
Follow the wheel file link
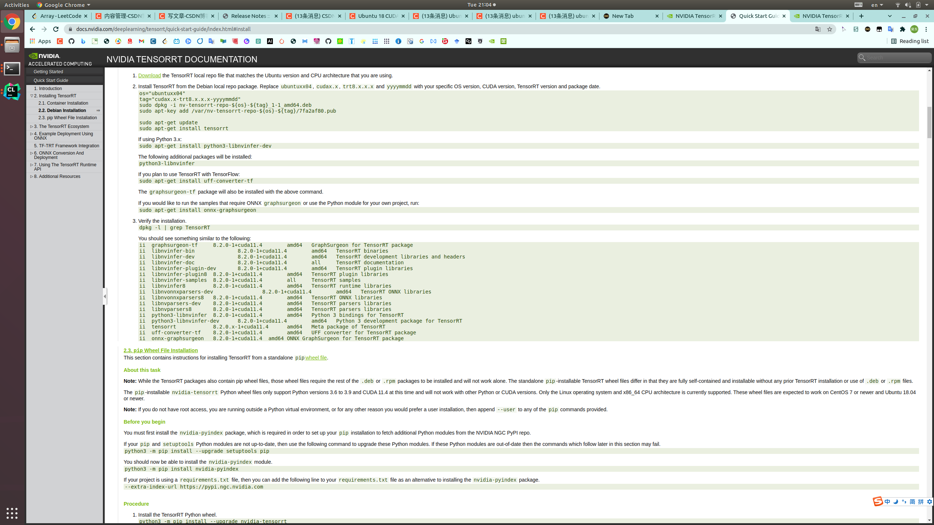pos(316,358)
